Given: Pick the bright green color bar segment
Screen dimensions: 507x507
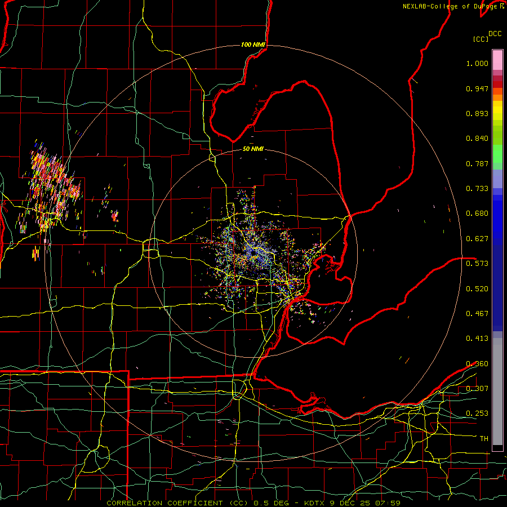Looking at the screenshot, I should click(497, 154).
